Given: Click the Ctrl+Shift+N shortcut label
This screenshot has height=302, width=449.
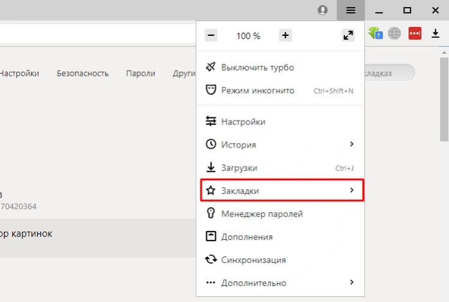Looking at the screenshot, I should pyautogui.click(x=333, y=91).
